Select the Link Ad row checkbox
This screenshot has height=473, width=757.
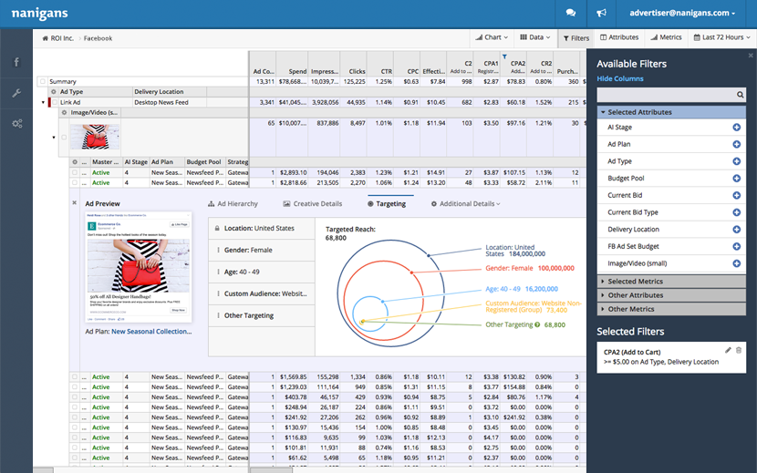coord(55,102)
